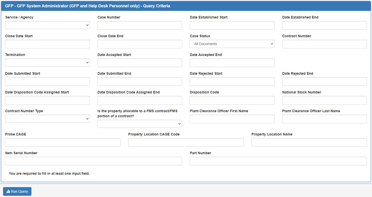Viewport: 372px width, 197px height.
Task: Open the Contract Number Type dropdown
Action: (x=47, y=119)
